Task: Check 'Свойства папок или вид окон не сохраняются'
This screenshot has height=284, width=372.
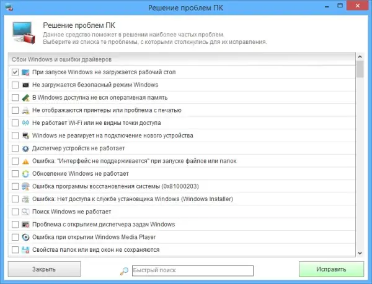Action: point(15,250)
